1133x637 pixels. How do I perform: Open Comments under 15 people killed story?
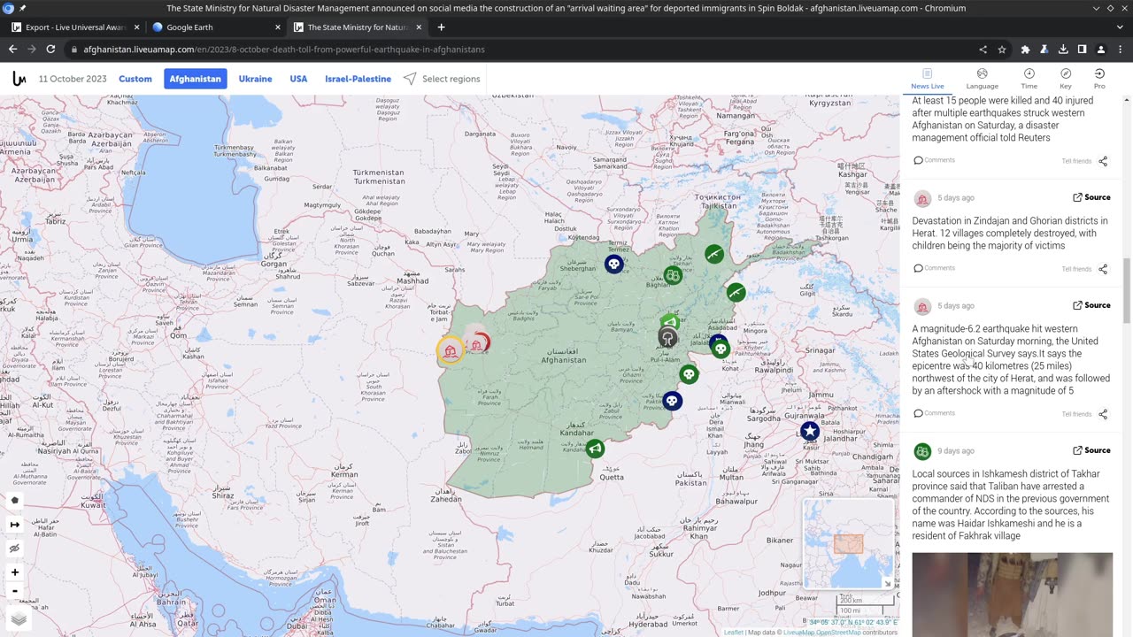click(934, 160)
